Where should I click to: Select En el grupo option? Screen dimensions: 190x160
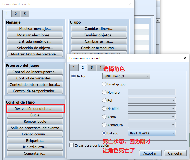[x=104, y=84]
